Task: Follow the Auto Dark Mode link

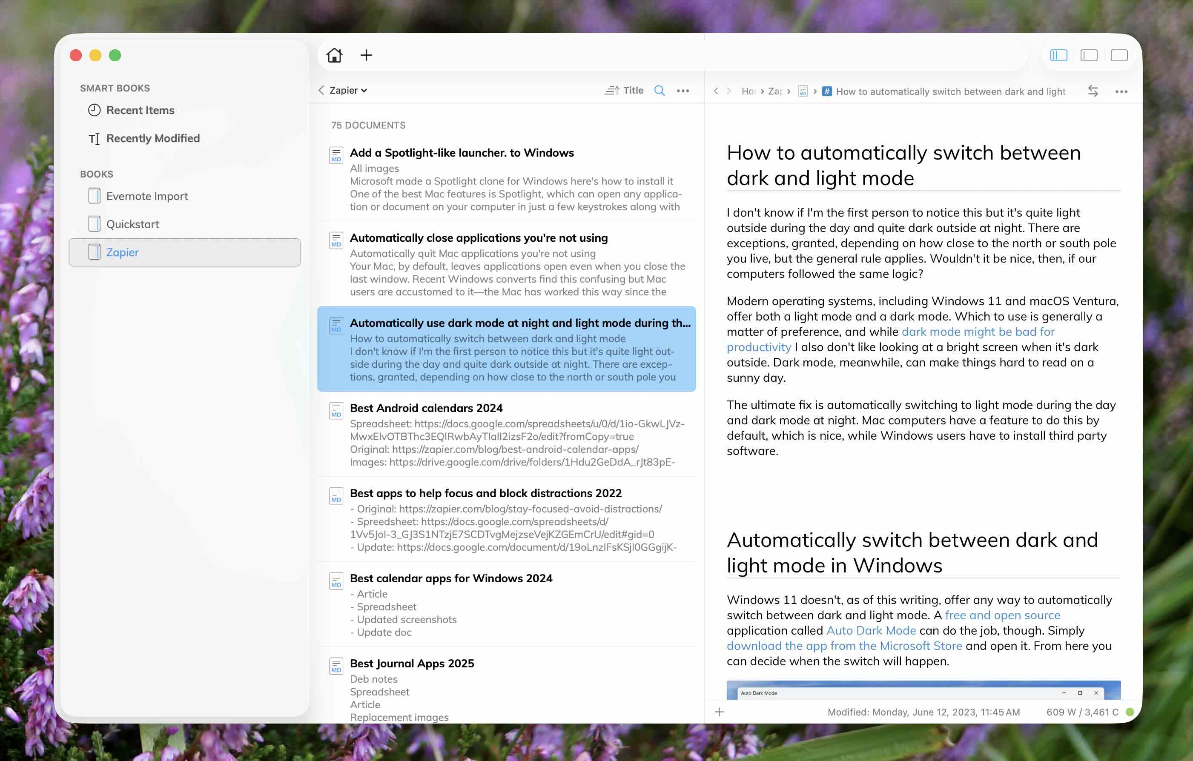Action: (870, 630)
